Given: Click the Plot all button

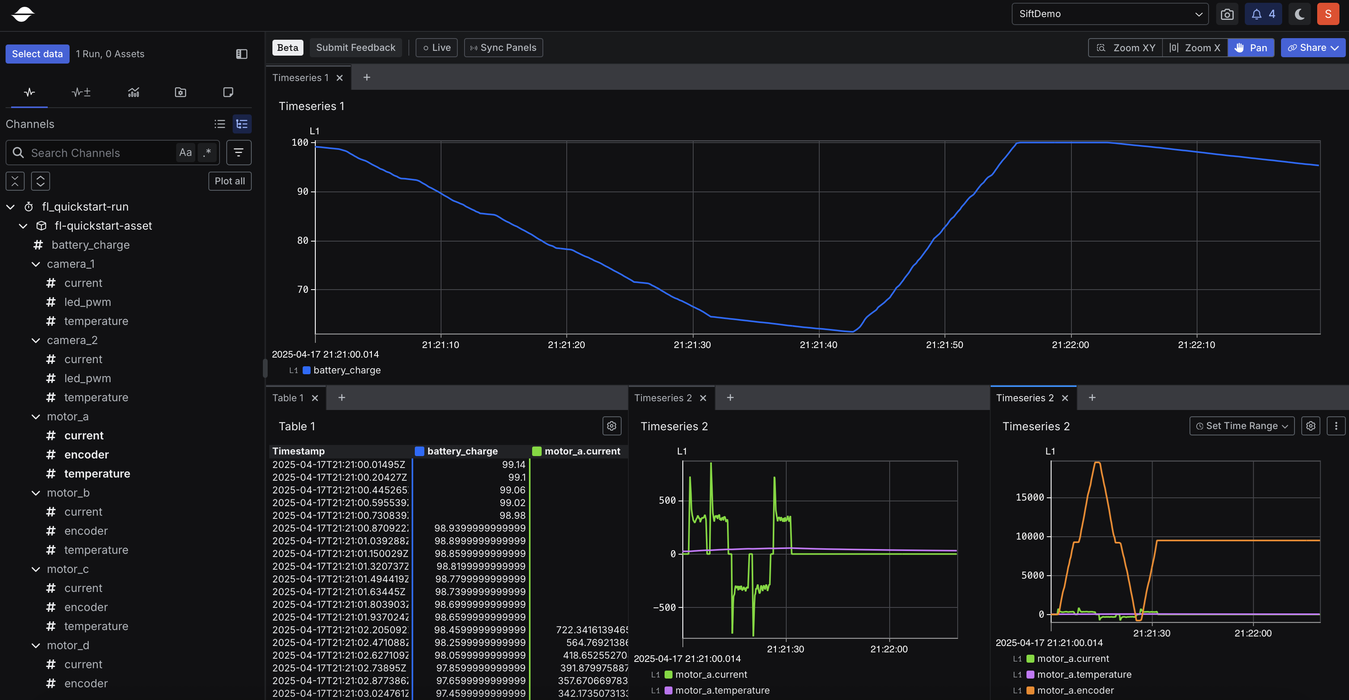Looking at the screenshot, I should 229,181.
